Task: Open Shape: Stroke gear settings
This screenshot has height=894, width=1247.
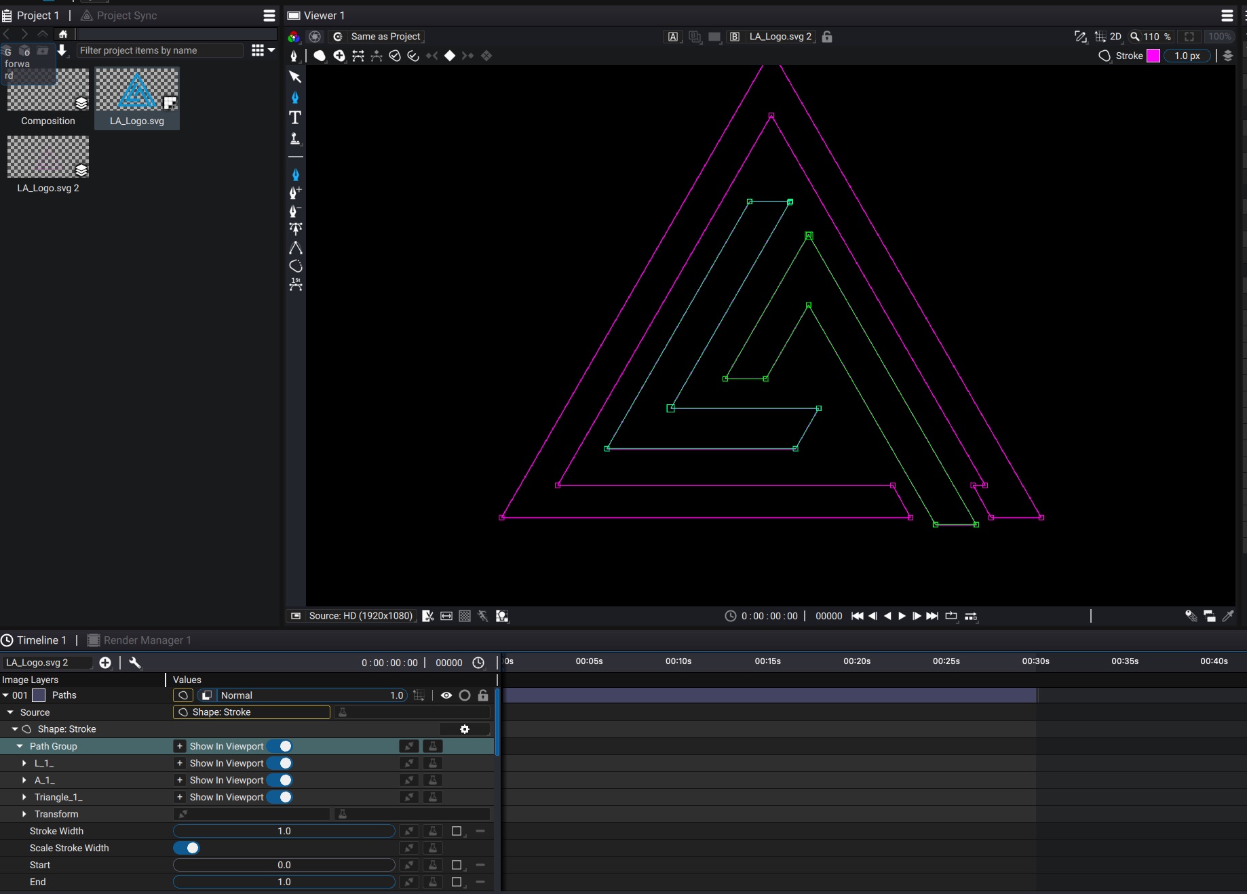Action: [x=465, y=729]
